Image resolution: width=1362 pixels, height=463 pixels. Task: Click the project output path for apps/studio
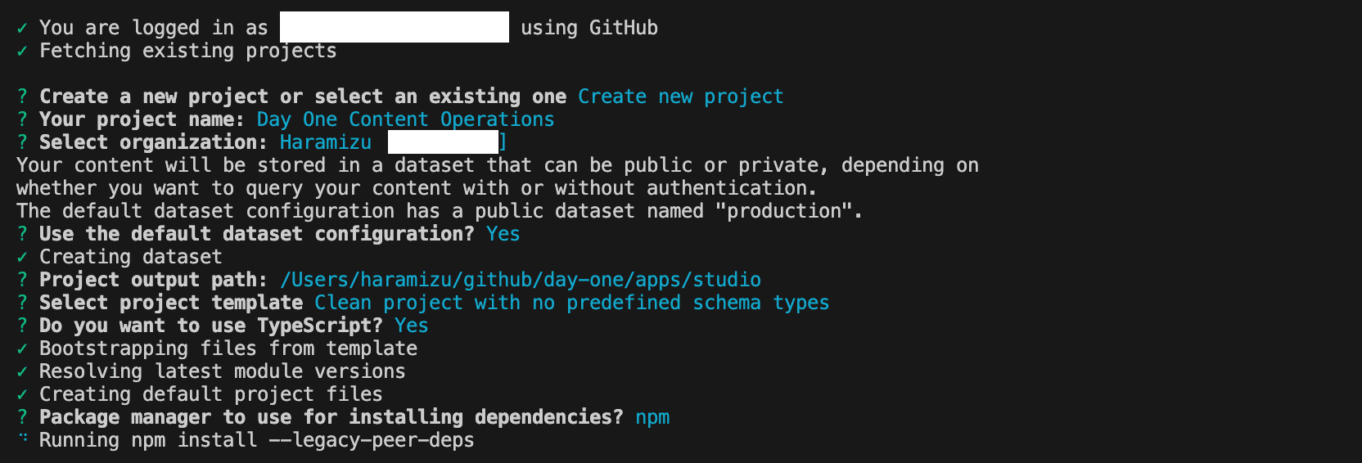click(521, 280)
